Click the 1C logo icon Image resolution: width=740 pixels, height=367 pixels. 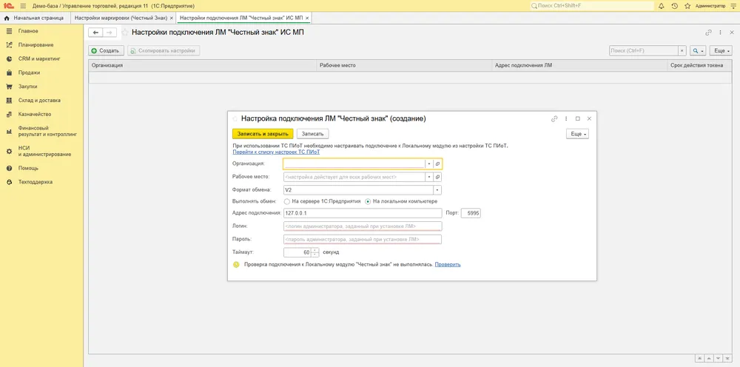8,6
